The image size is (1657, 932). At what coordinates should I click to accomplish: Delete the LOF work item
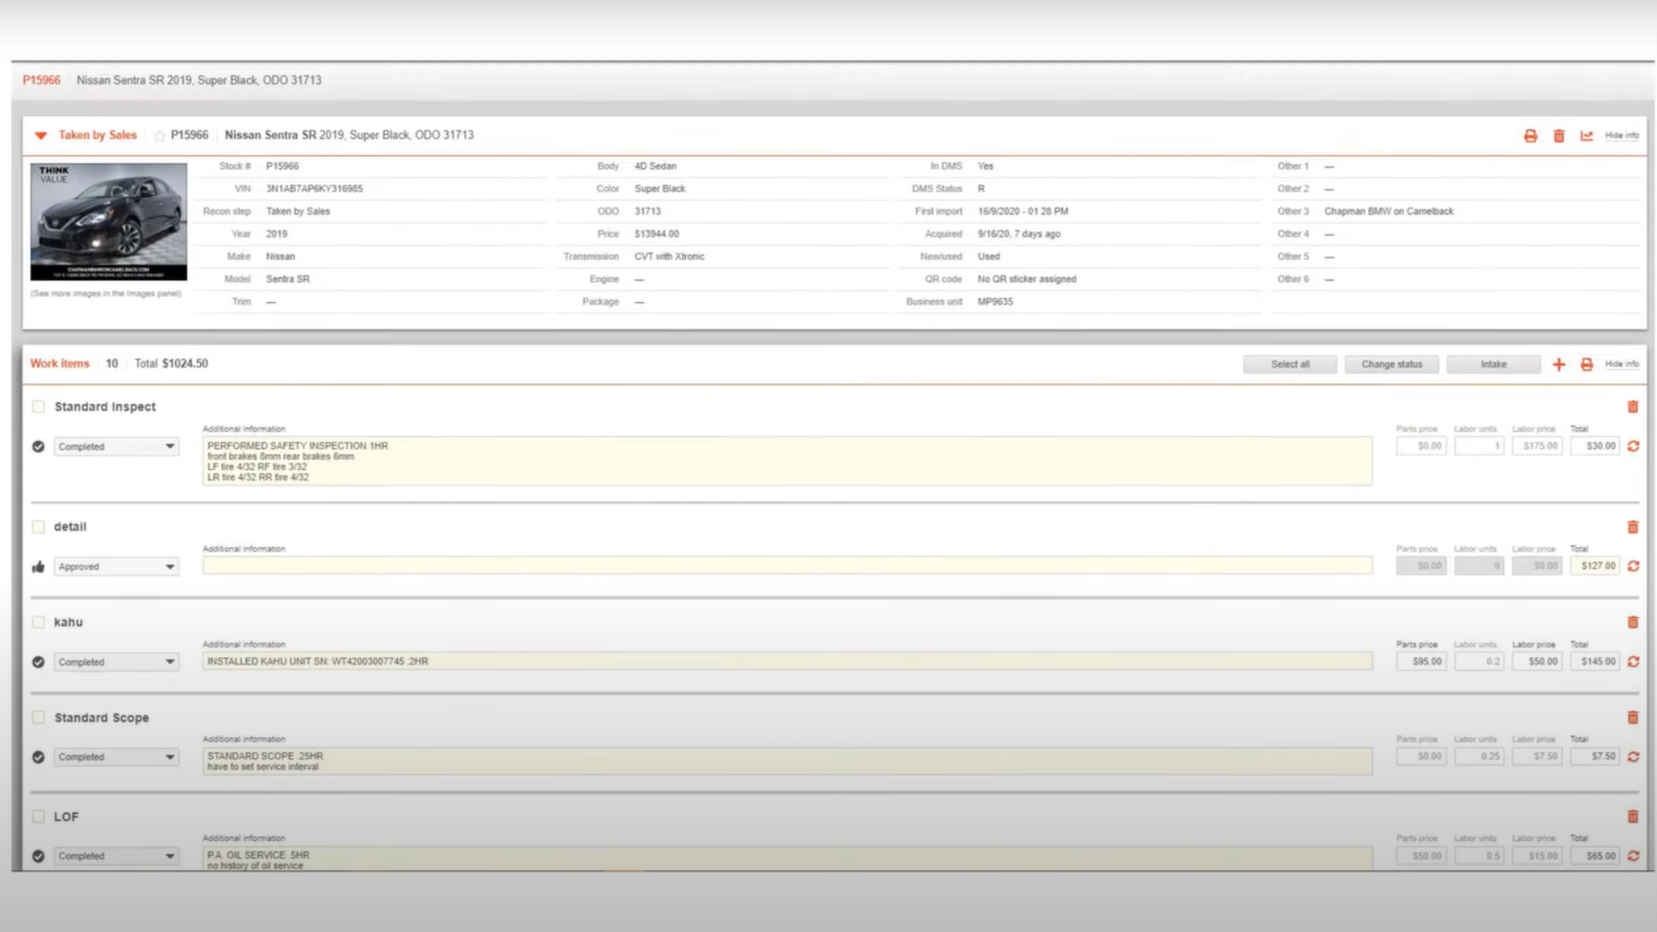tap(1633, 816)
